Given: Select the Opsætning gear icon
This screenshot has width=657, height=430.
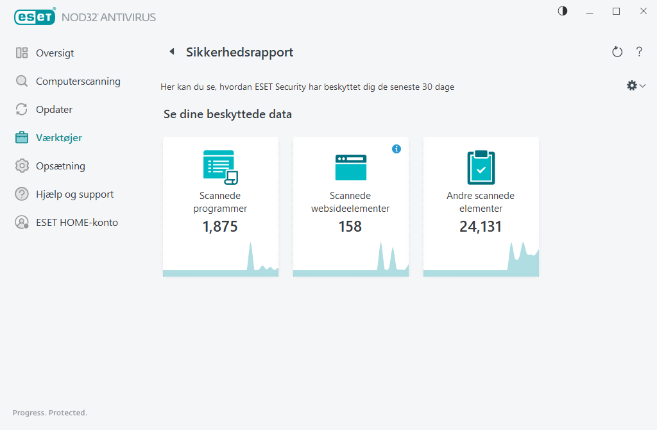Looking at the screenshot, I should coord(21,166).
